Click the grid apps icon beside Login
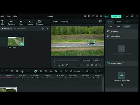 point(101,16)
